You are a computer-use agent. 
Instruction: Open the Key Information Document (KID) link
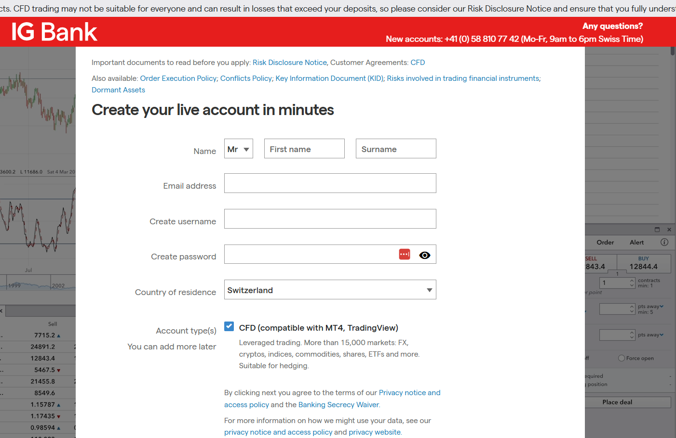coord(330,78)
